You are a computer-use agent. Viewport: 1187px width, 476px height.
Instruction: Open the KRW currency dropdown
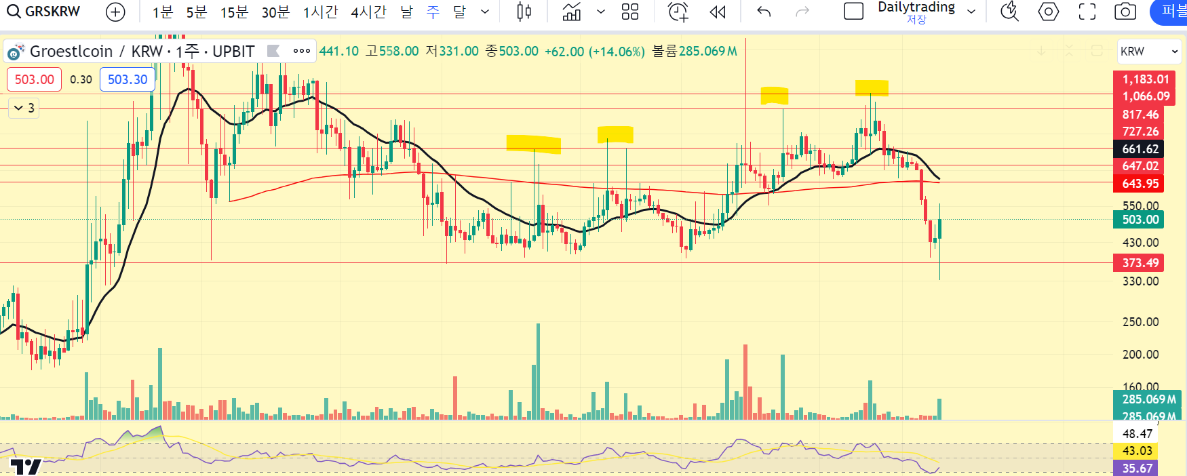tap(1149, 52)
